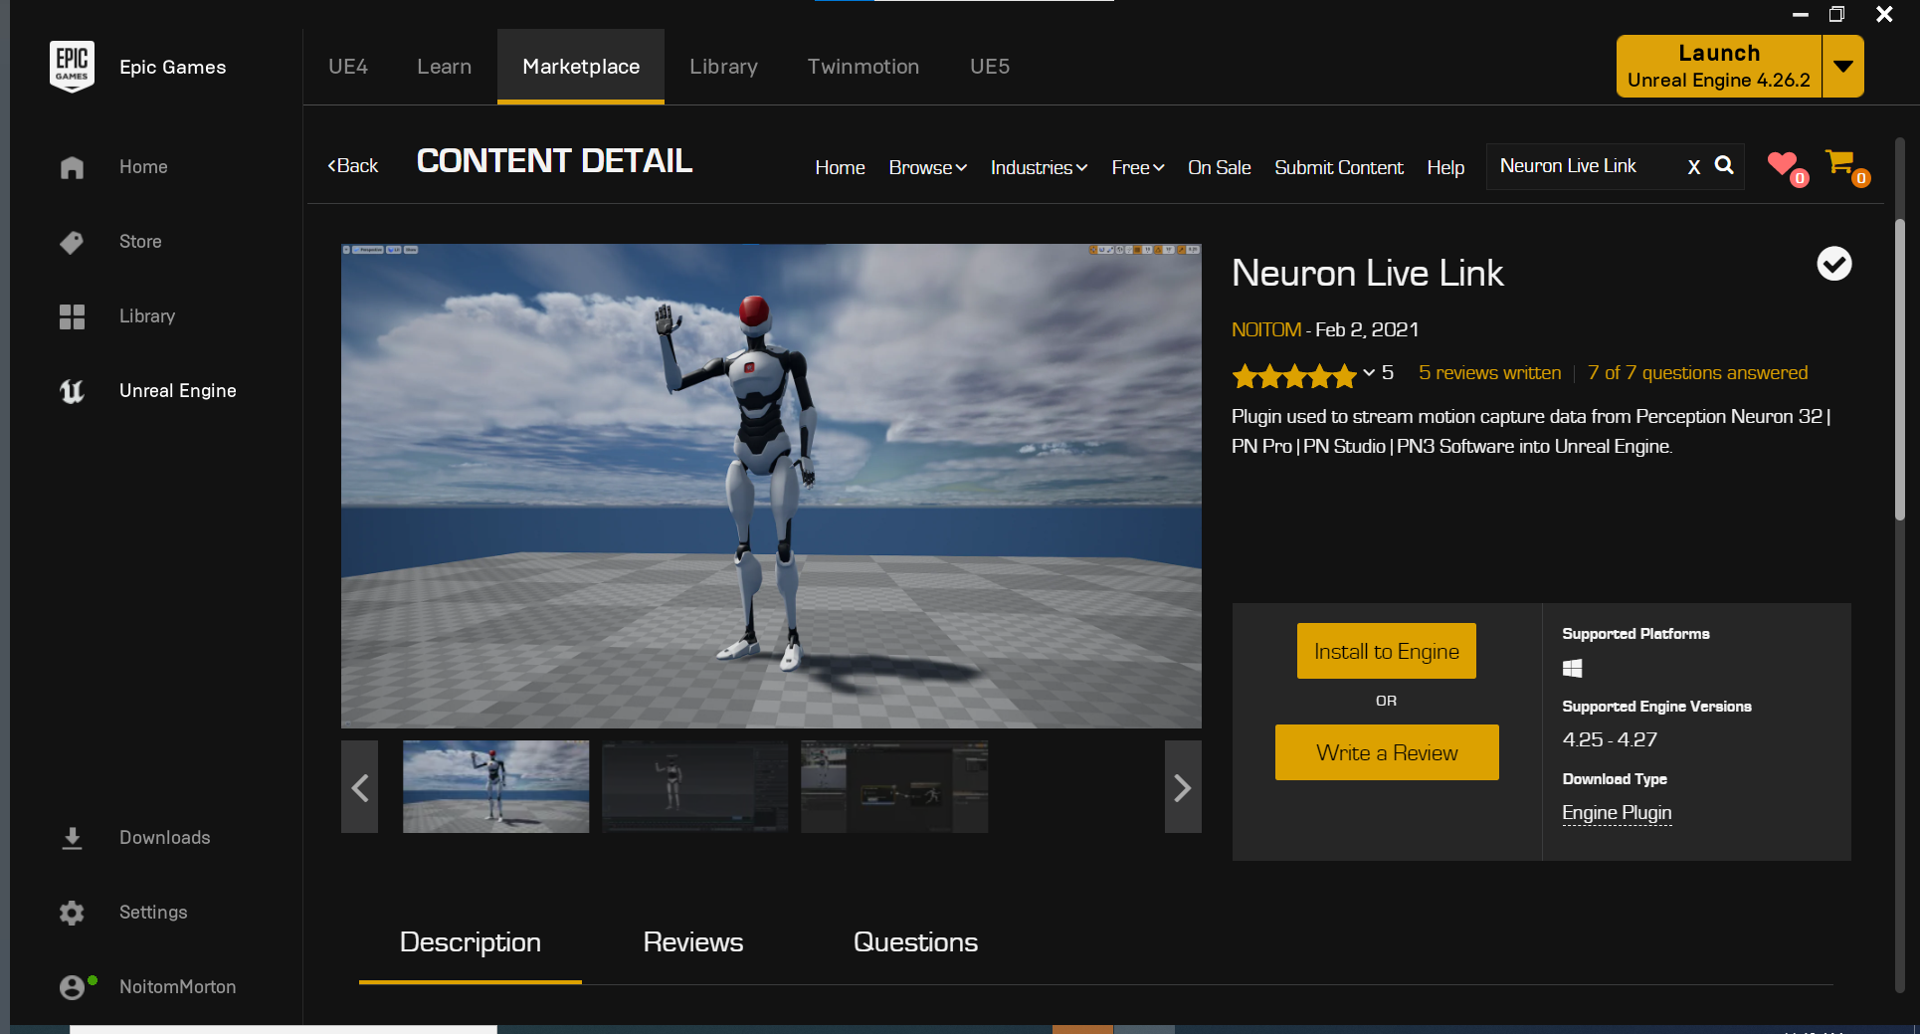Open the shopping cart icon
Viewport: 1920px width, 1034px height.
(1840, 161)
